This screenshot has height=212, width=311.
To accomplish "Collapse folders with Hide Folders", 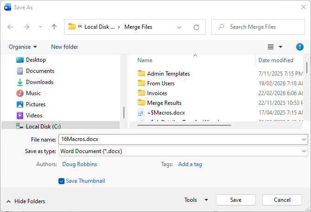I will pyautogui.click(x=26, y=201).
